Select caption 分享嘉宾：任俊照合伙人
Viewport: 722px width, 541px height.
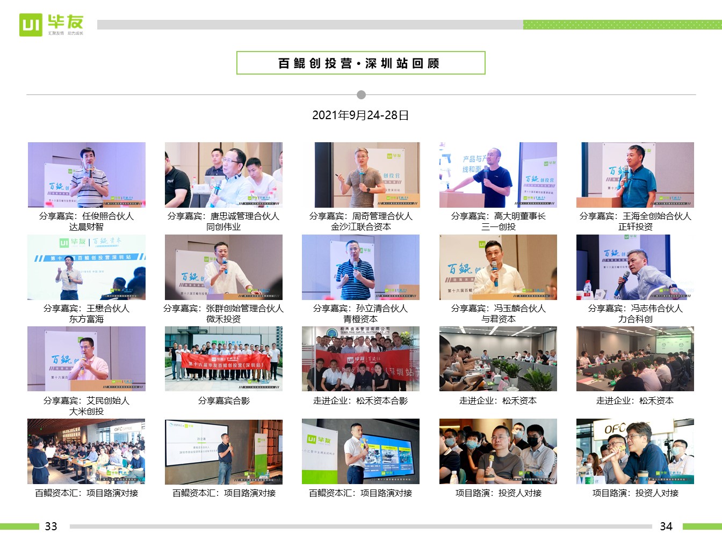[x=86, y=216]
